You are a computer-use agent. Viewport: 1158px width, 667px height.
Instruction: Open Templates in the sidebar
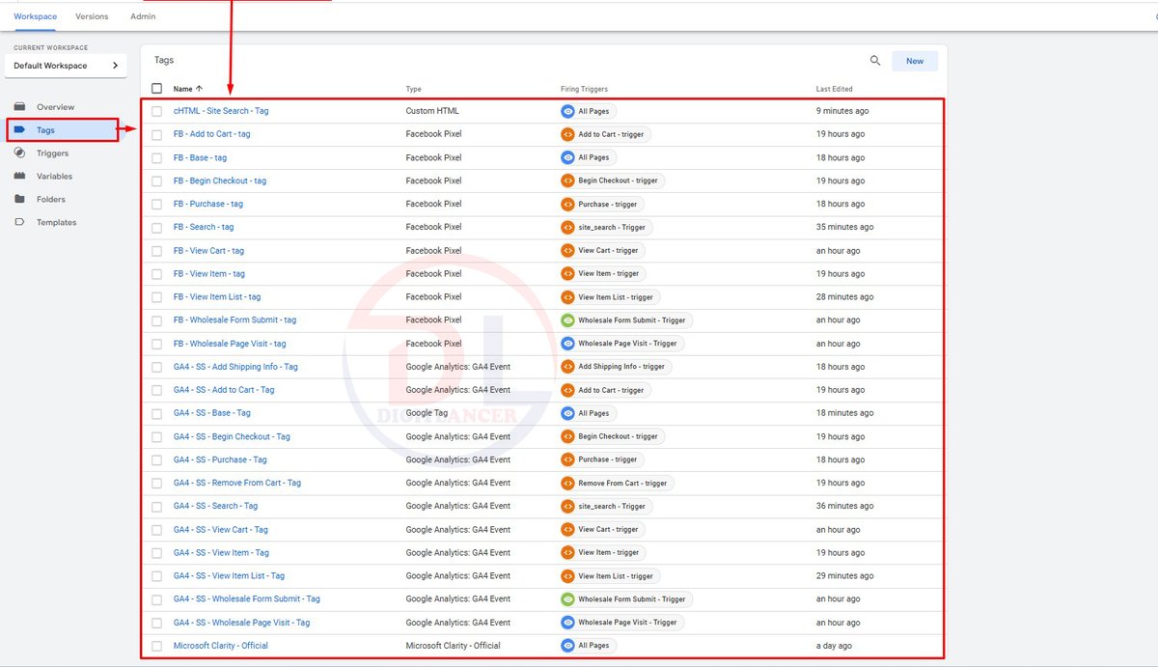[x=57, y=223]
